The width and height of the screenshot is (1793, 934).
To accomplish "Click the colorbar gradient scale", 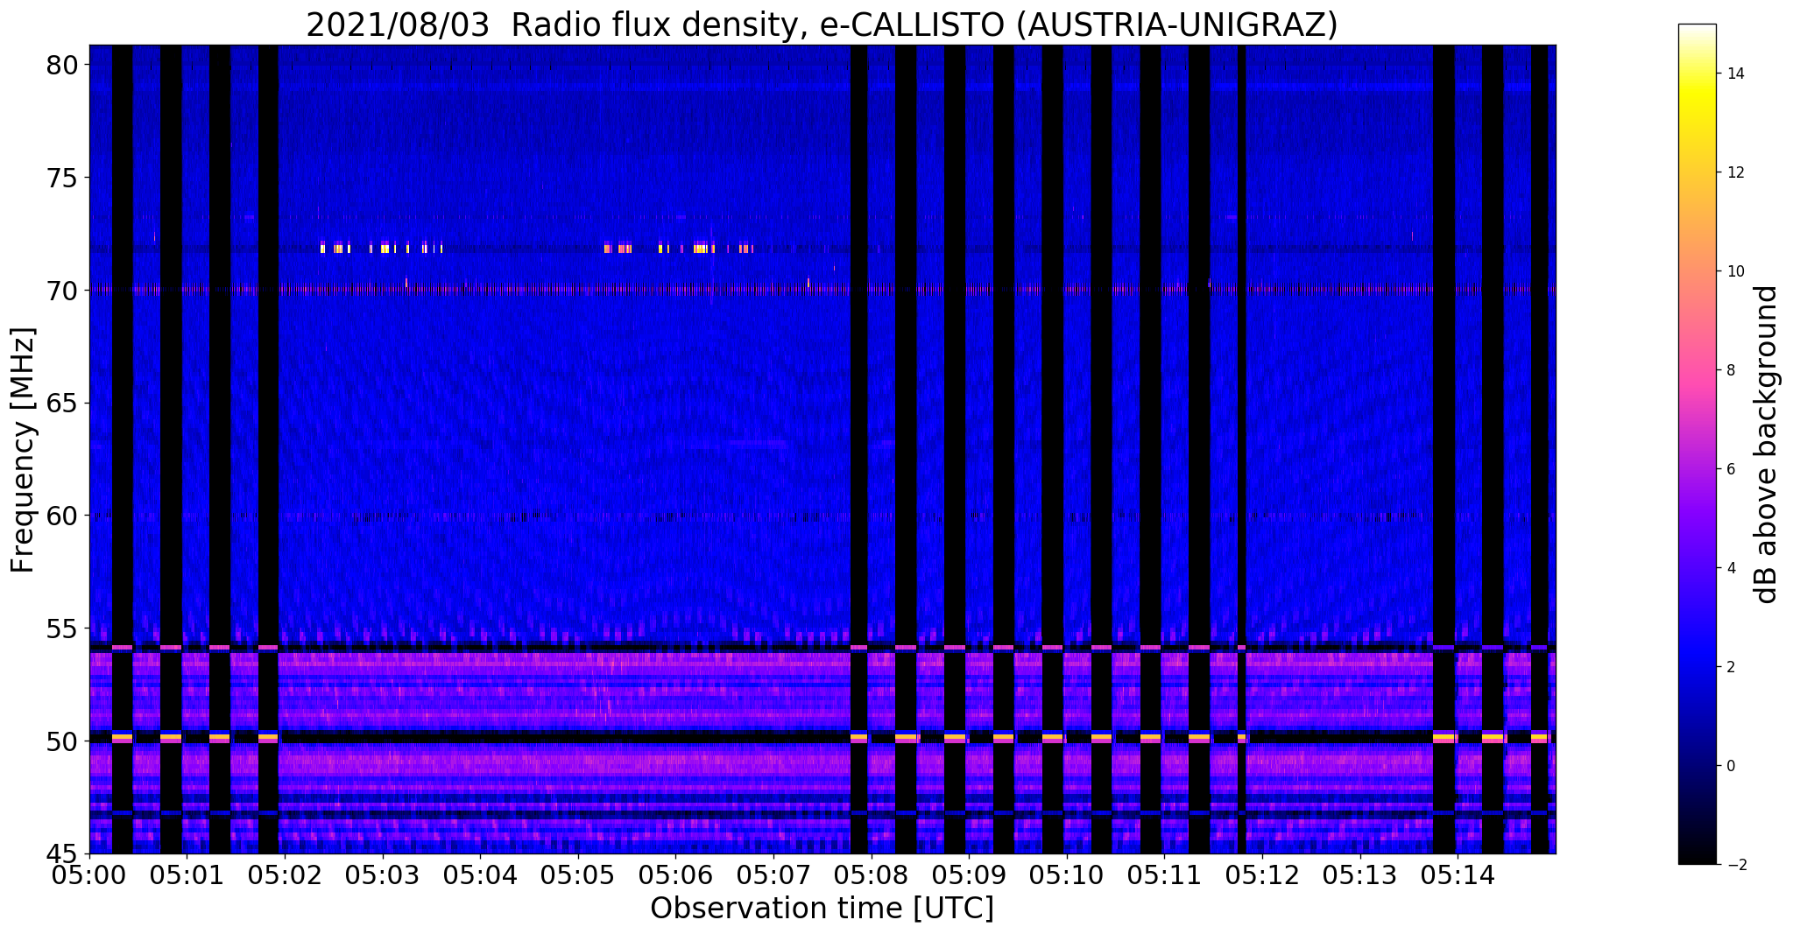I will point(1697,444).
